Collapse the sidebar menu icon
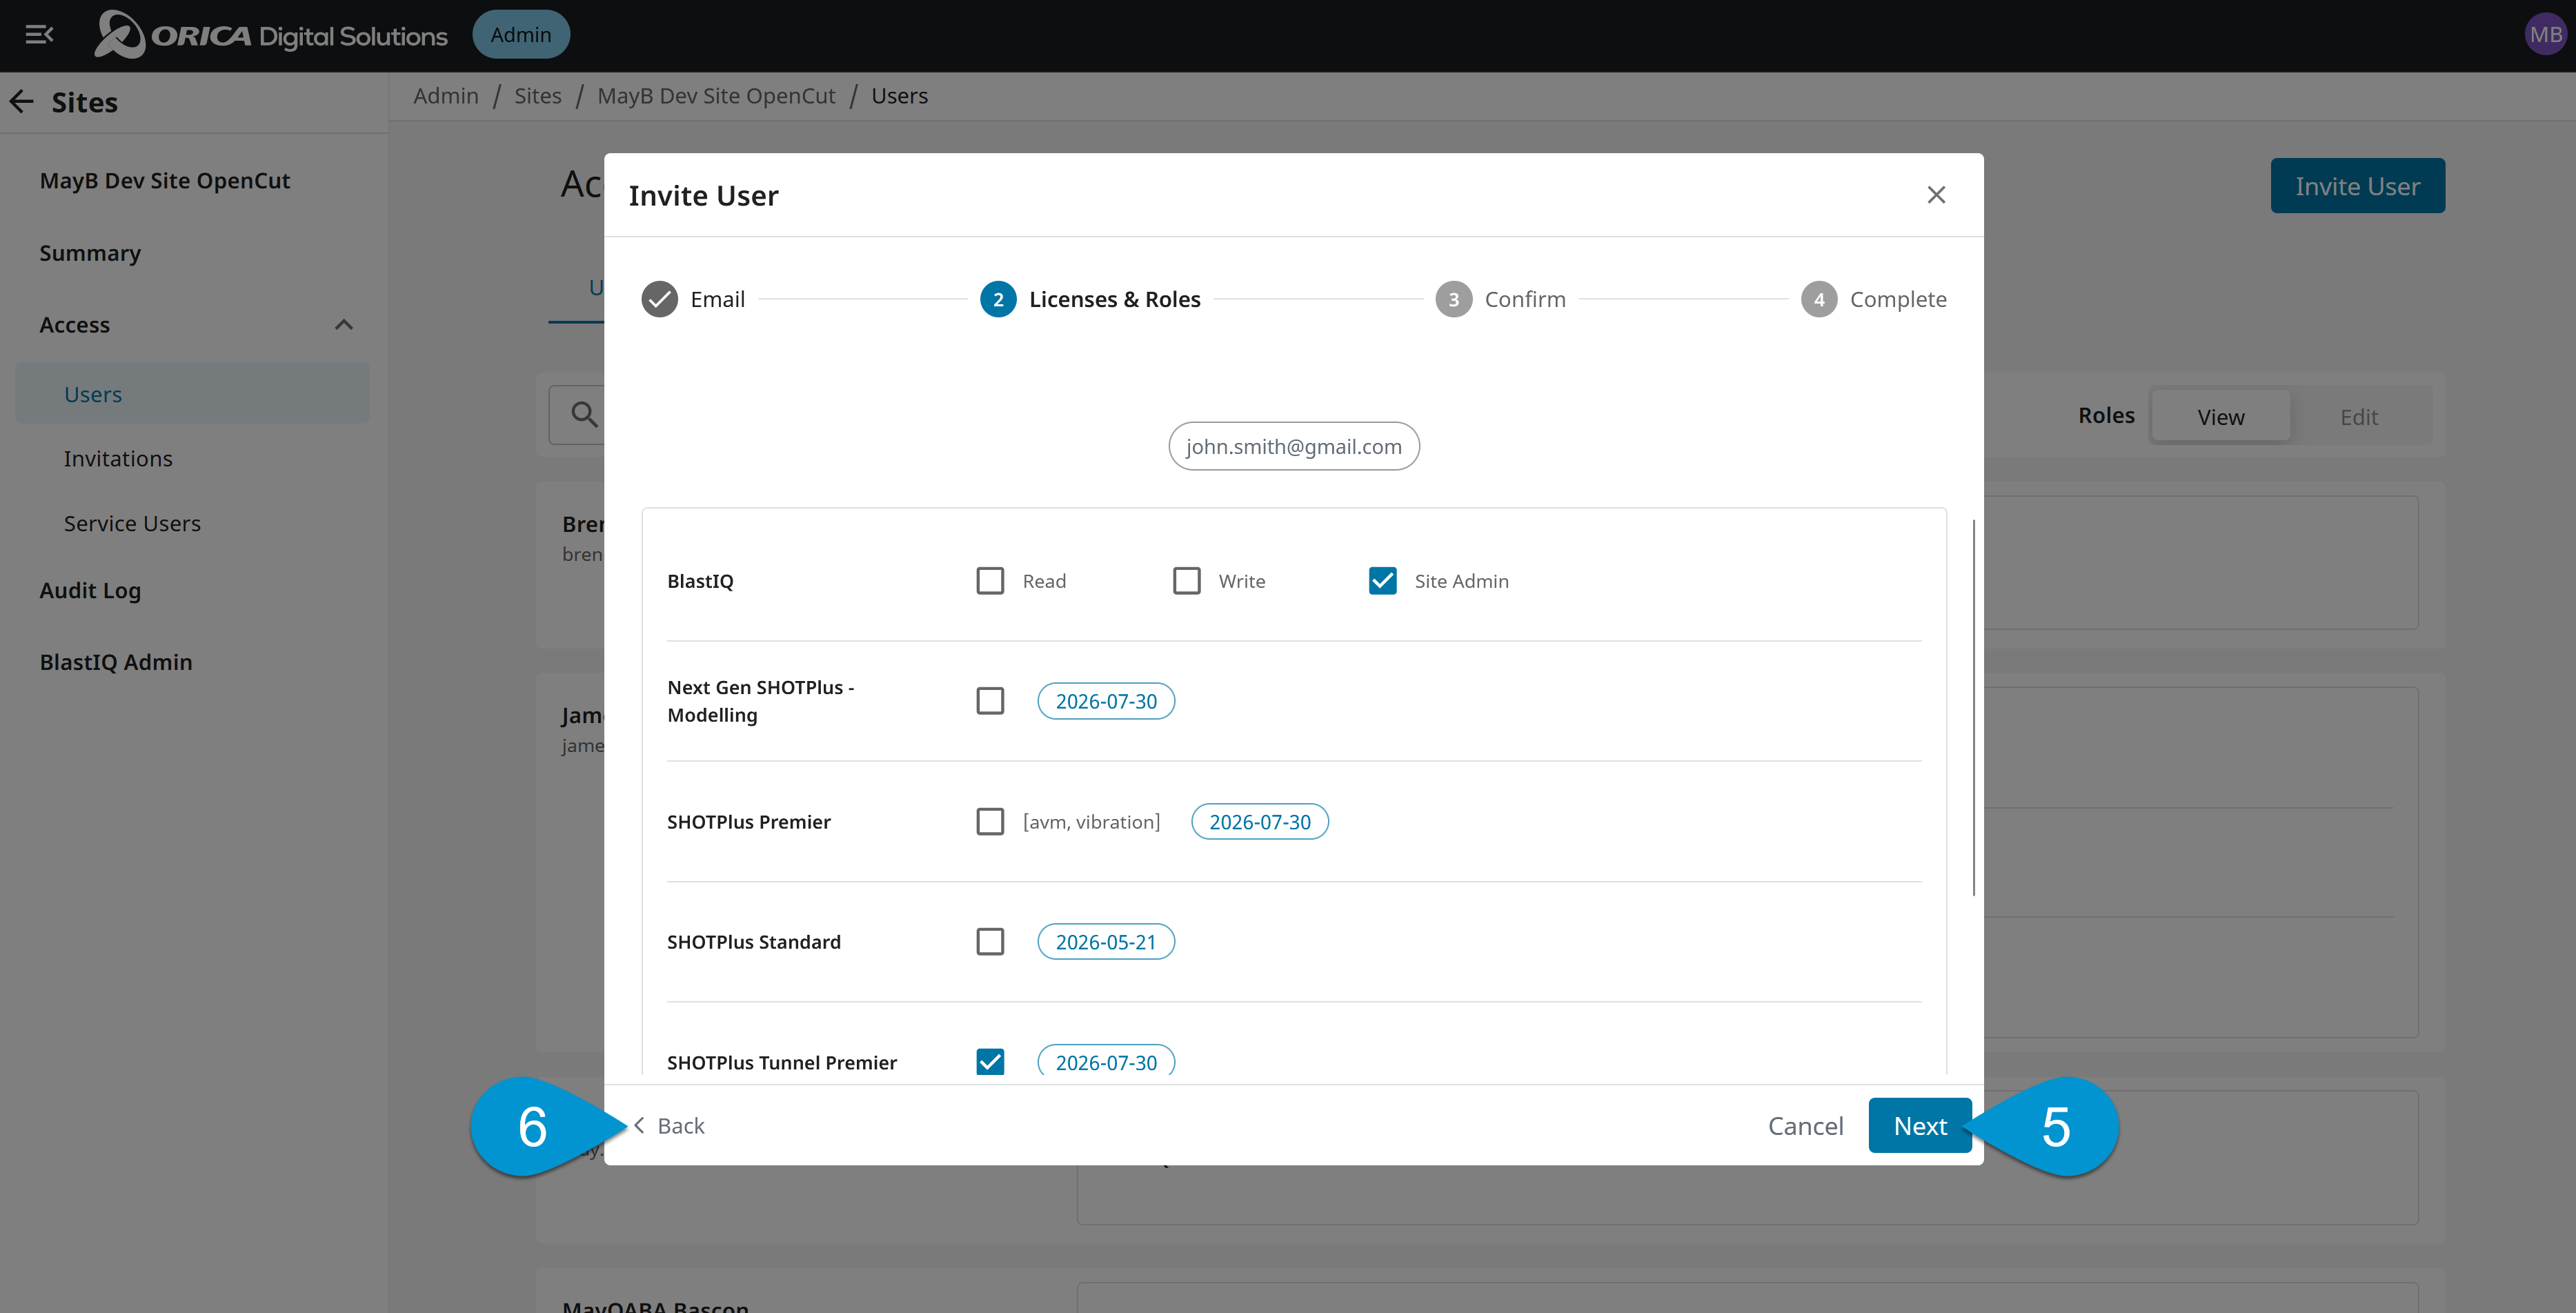 click(39, 35)
